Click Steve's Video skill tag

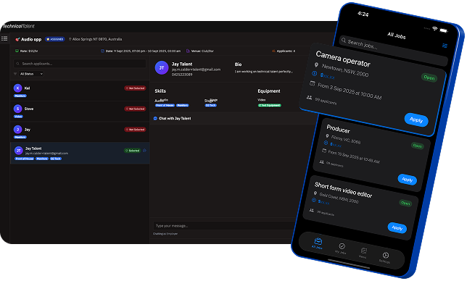pos(18,117)
